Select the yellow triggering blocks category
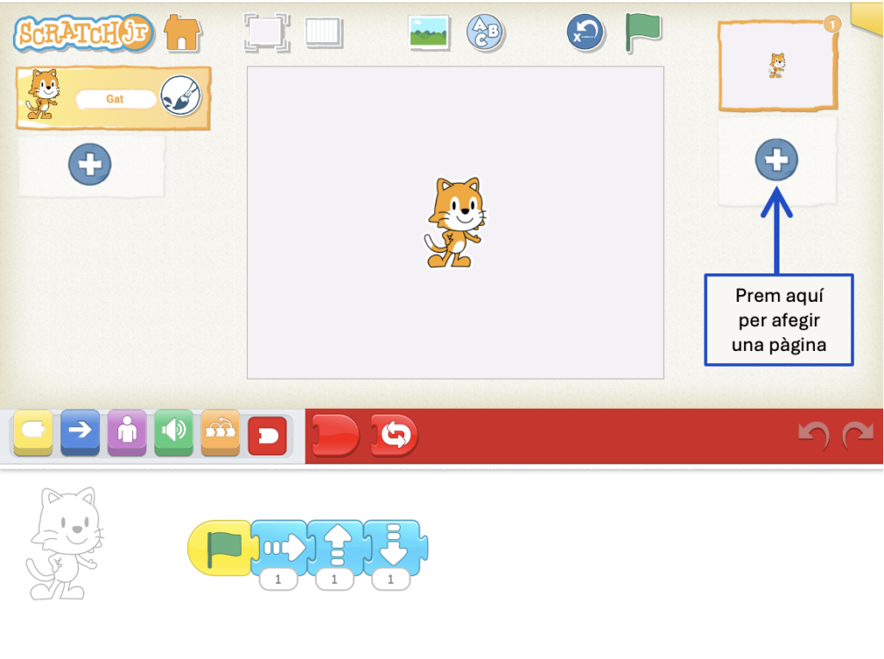The width and height of the screenshot is (884, 659). coord(33,433)
